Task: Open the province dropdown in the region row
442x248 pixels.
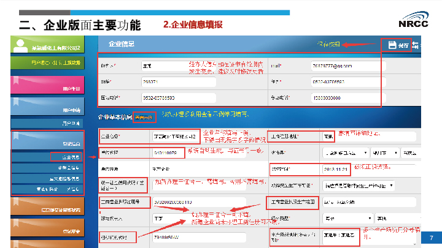Action: pos(343,152)
